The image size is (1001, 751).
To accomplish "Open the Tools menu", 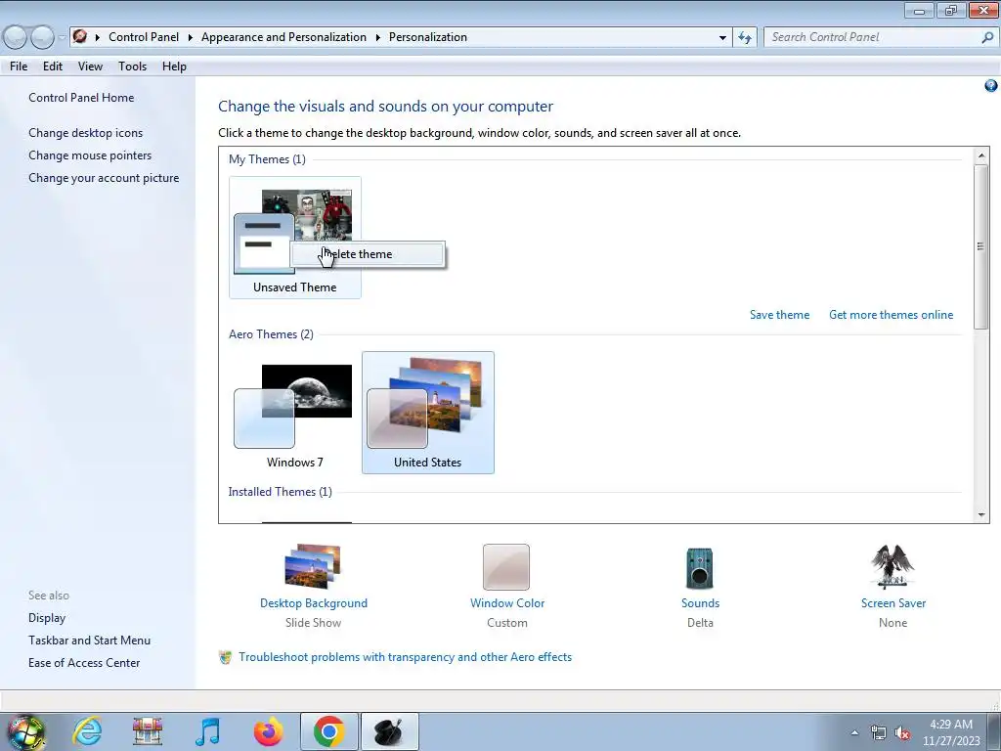I will (x=132, y=66).
